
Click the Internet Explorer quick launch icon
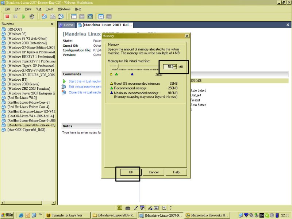click(21, 215)
